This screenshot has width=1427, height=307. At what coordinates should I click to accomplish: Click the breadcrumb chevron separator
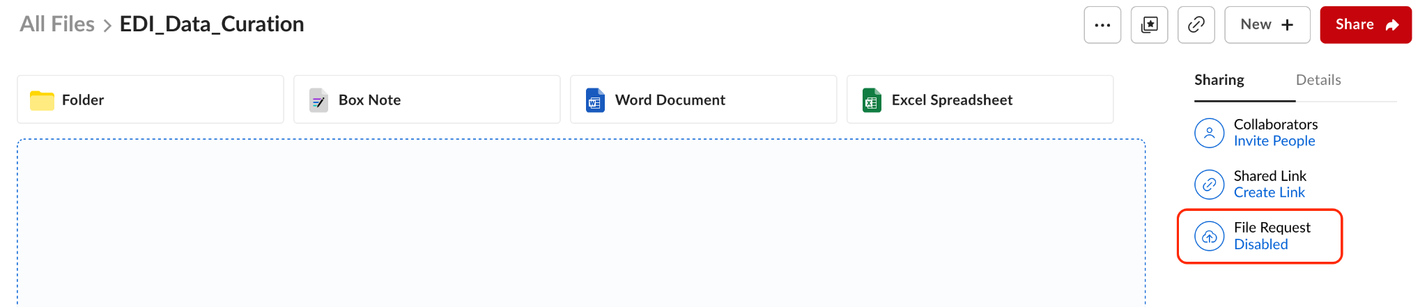(x=107, y=26)
